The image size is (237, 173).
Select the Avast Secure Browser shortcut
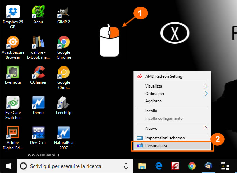pyautogui.click(x=13, y=43)
